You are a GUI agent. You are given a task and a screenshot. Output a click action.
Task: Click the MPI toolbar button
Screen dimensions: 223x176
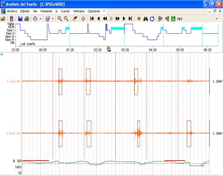[x=180, y=19]
